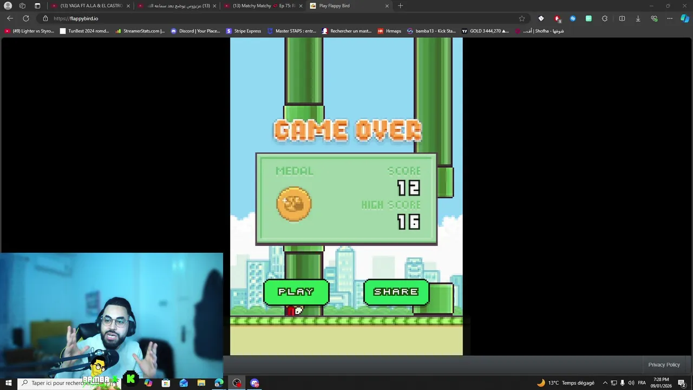
Task: Open the Copilot icon in taskbar
Action: [148, 383]
